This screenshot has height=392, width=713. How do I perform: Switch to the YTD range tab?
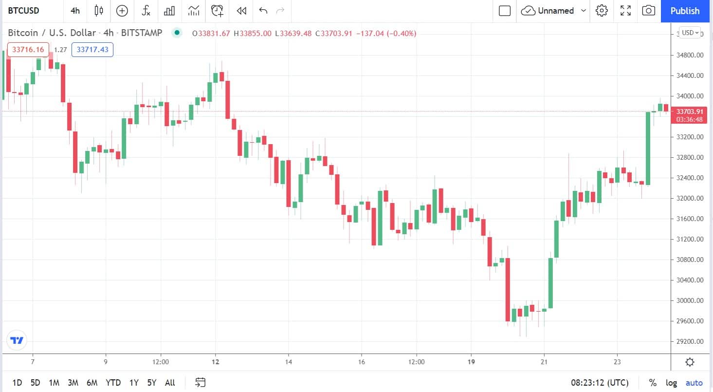(113, 383)
